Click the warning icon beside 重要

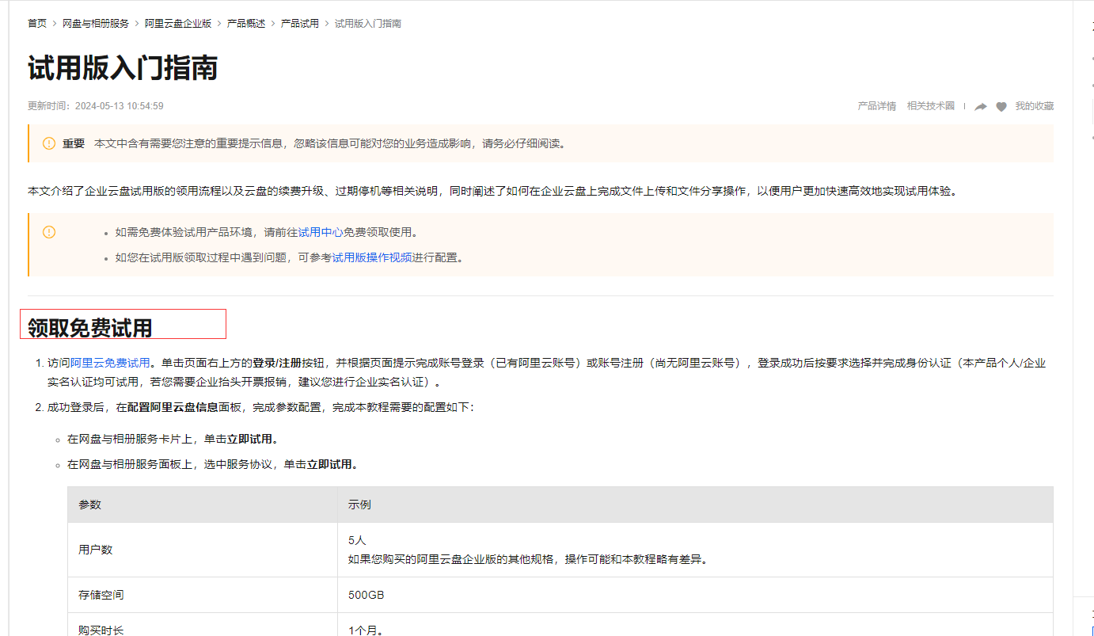pos(49,143)
